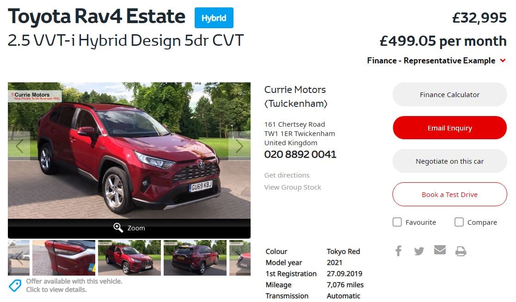Tick the Favourite checkbox

pos(397,222)
